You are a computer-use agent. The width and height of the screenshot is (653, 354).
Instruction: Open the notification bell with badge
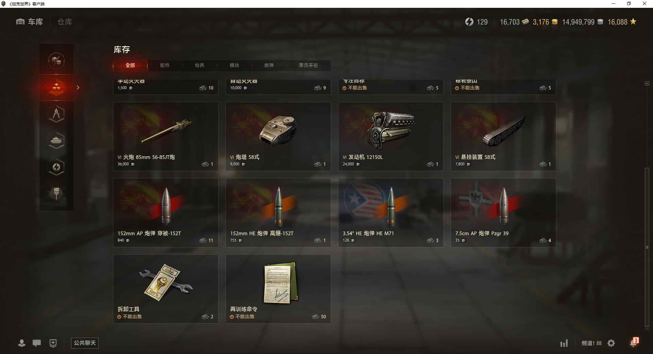coord(634,342)
